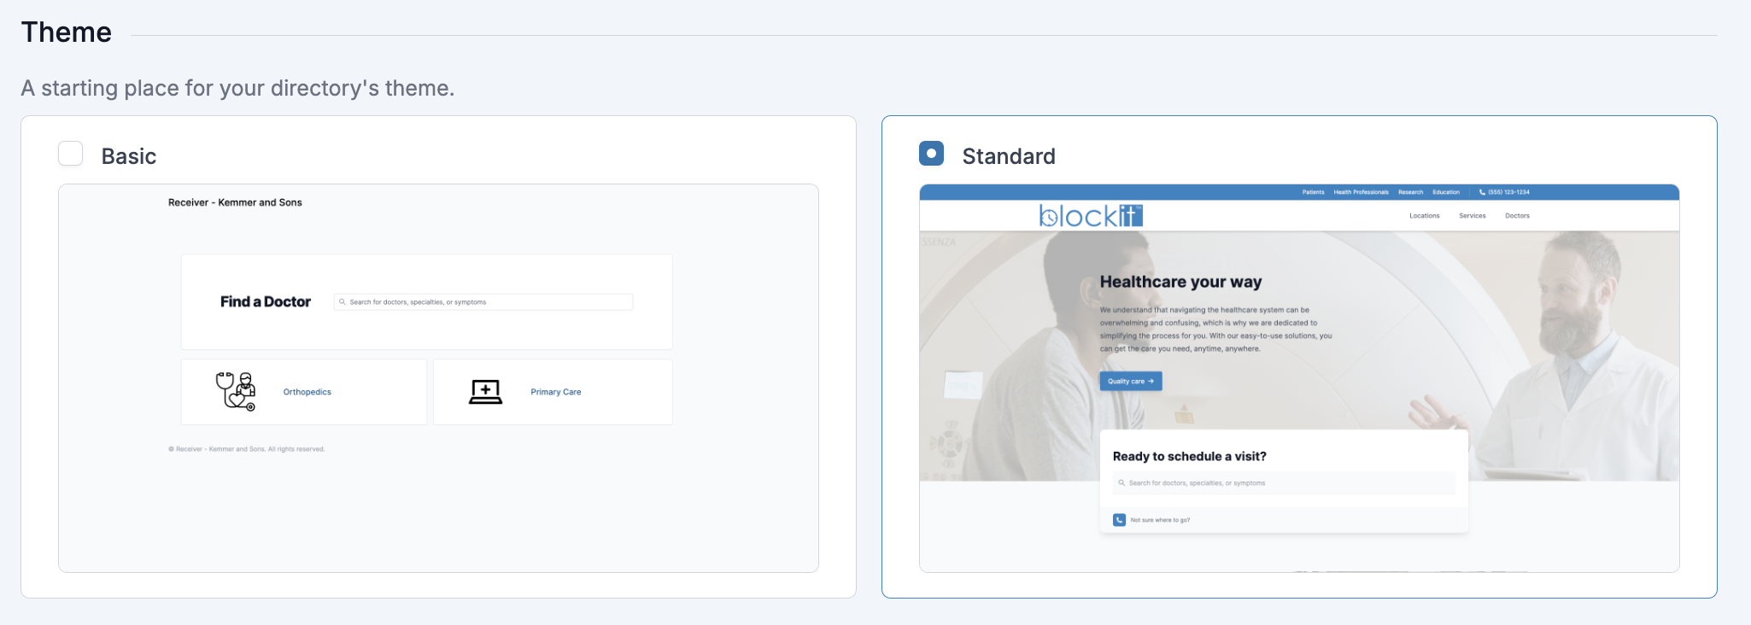Select the Basic theme radio button
Viewport: 1751px width, 625px height.
70,154
